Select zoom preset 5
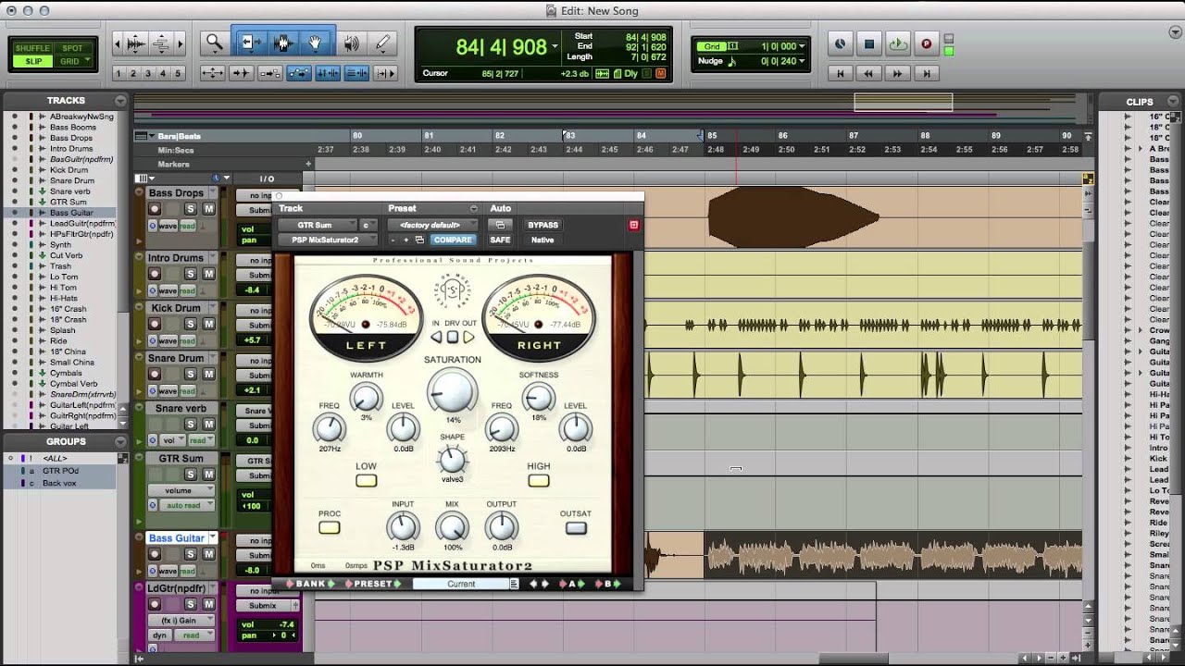1185x666 pixels. (179, 73)
